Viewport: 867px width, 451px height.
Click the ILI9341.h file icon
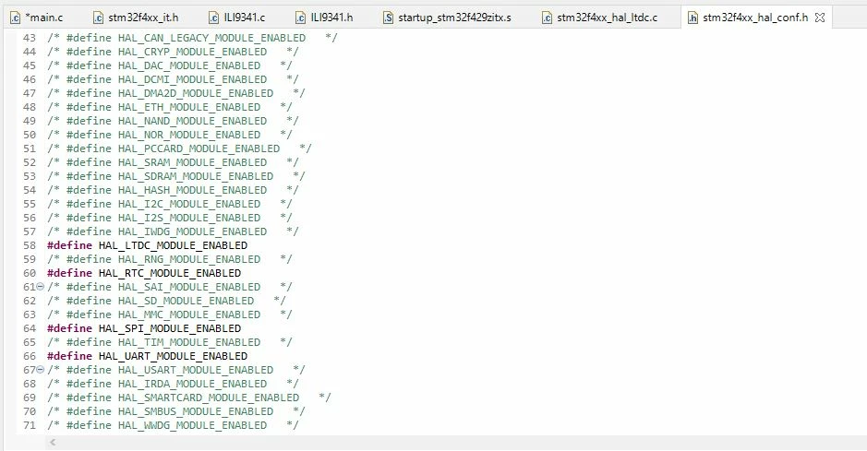pyautogui.click(x=300, y=18)
